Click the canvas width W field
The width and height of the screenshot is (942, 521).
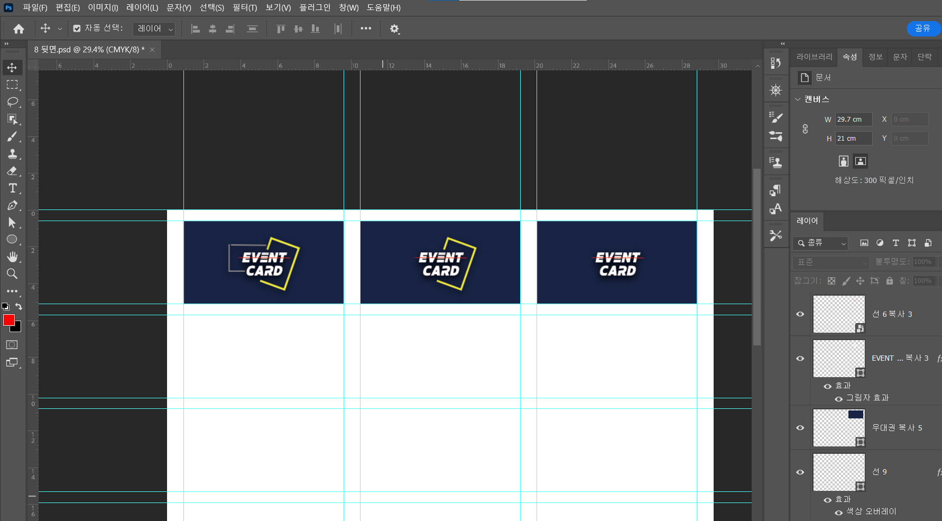point(853,120)
